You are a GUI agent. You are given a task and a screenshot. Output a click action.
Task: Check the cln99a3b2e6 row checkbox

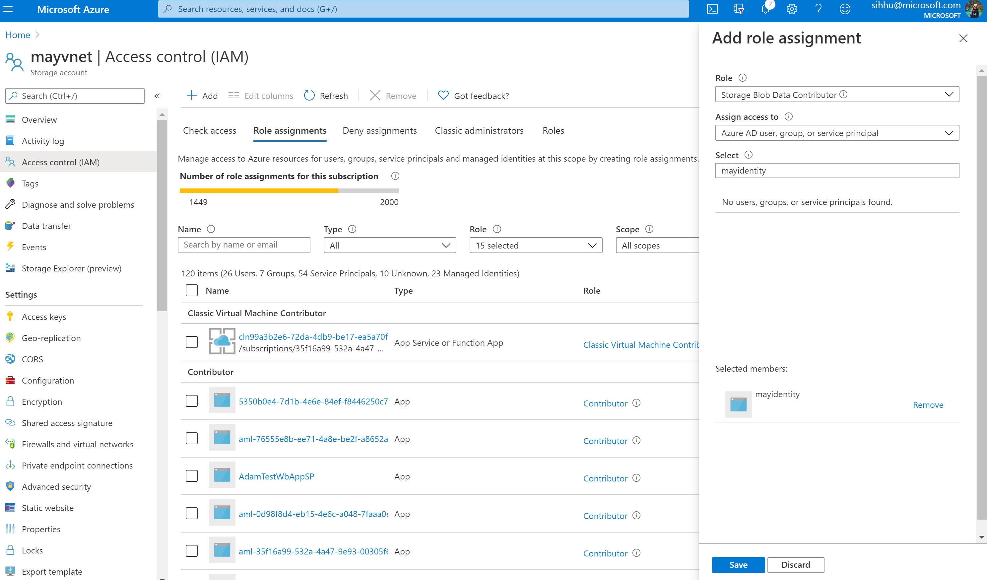click(x=191, y=342)
